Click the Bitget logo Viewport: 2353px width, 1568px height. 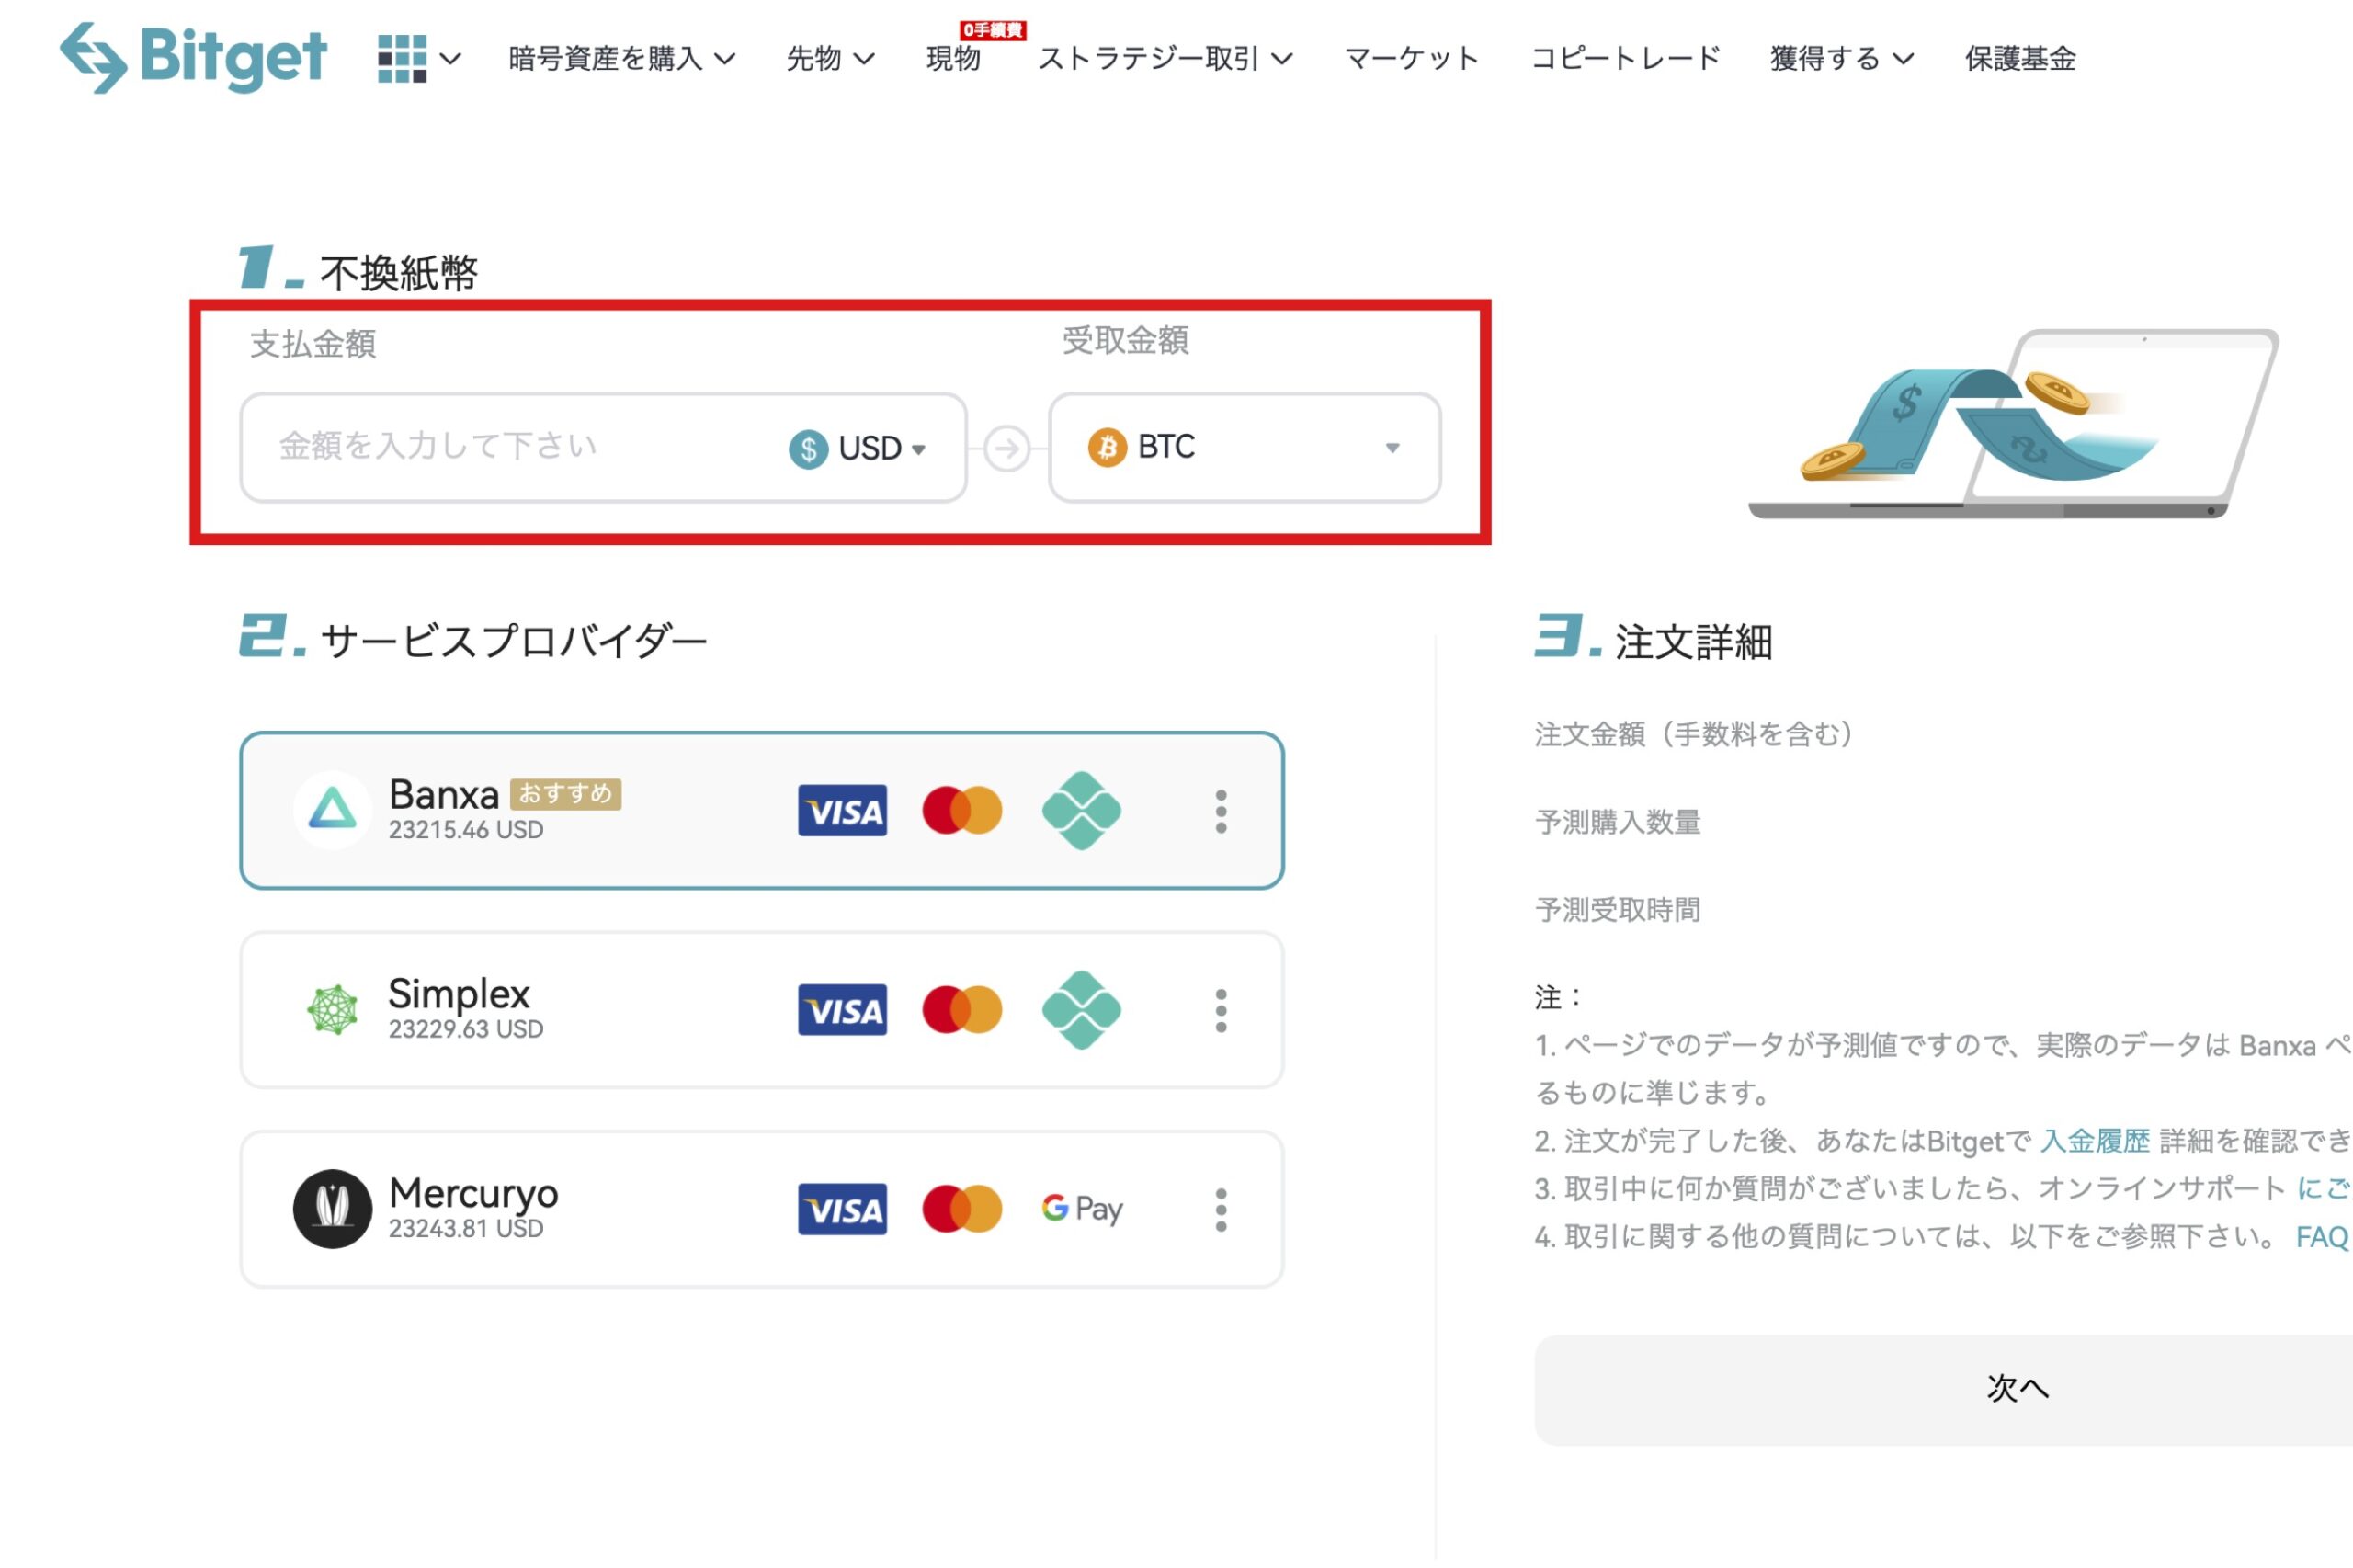pos(193,57)
